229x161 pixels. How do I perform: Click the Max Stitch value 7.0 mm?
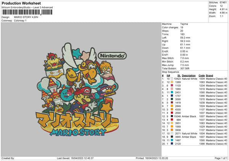[x=185, y=58]
